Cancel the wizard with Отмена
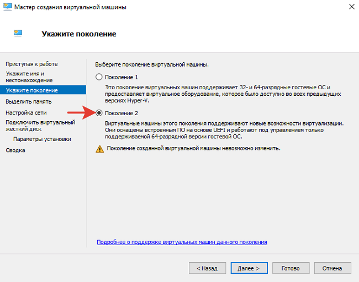The width and height of the screenshot is (359, 282). [x=332, y=268]
